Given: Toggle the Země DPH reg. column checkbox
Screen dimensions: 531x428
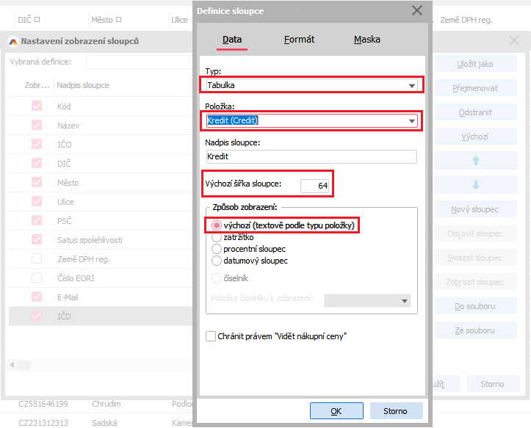Looking at the screenshot, I should click(x=37, y=258).
